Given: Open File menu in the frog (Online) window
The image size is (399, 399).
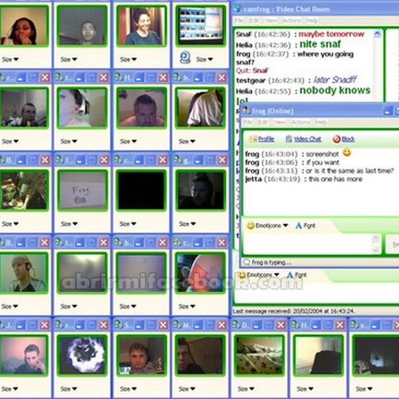Looking at the screenshot, I should pyautogui.click(x=247, y=122).
